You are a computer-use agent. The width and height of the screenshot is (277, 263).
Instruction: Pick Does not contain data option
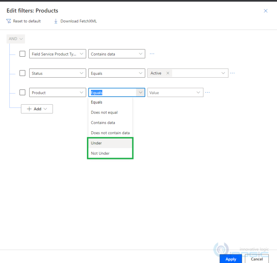(110, 133)
